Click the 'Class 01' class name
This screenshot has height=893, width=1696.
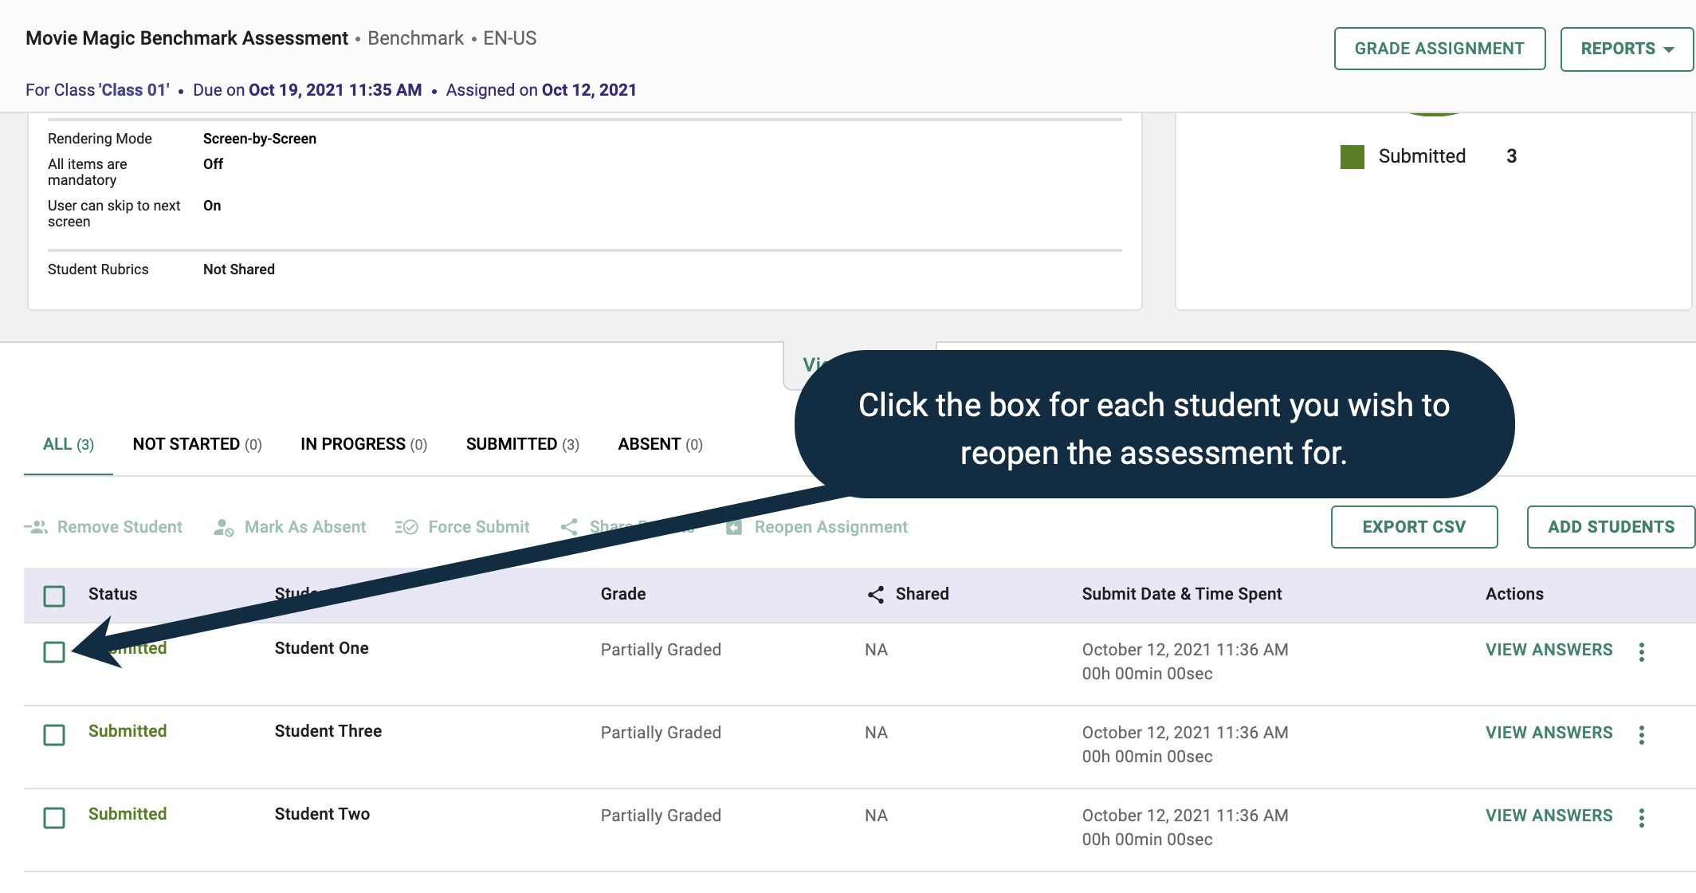coord(135,90)
